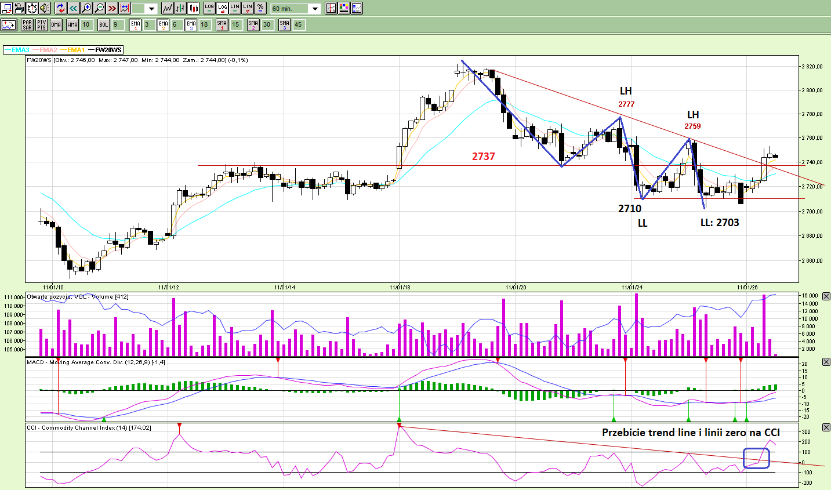Image resolution: width=831 pixels, height=490 pixels.
Task: Close the Volume panel
Action: point(826,296)
